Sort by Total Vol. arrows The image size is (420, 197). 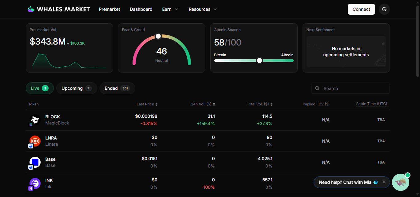point(271,104)
